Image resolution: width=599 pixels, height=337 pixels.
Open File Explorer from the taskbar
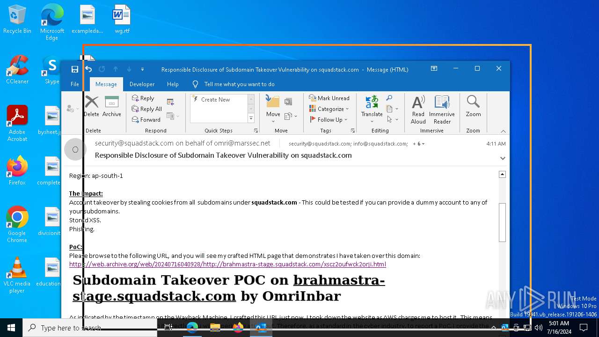pos(215,328)
